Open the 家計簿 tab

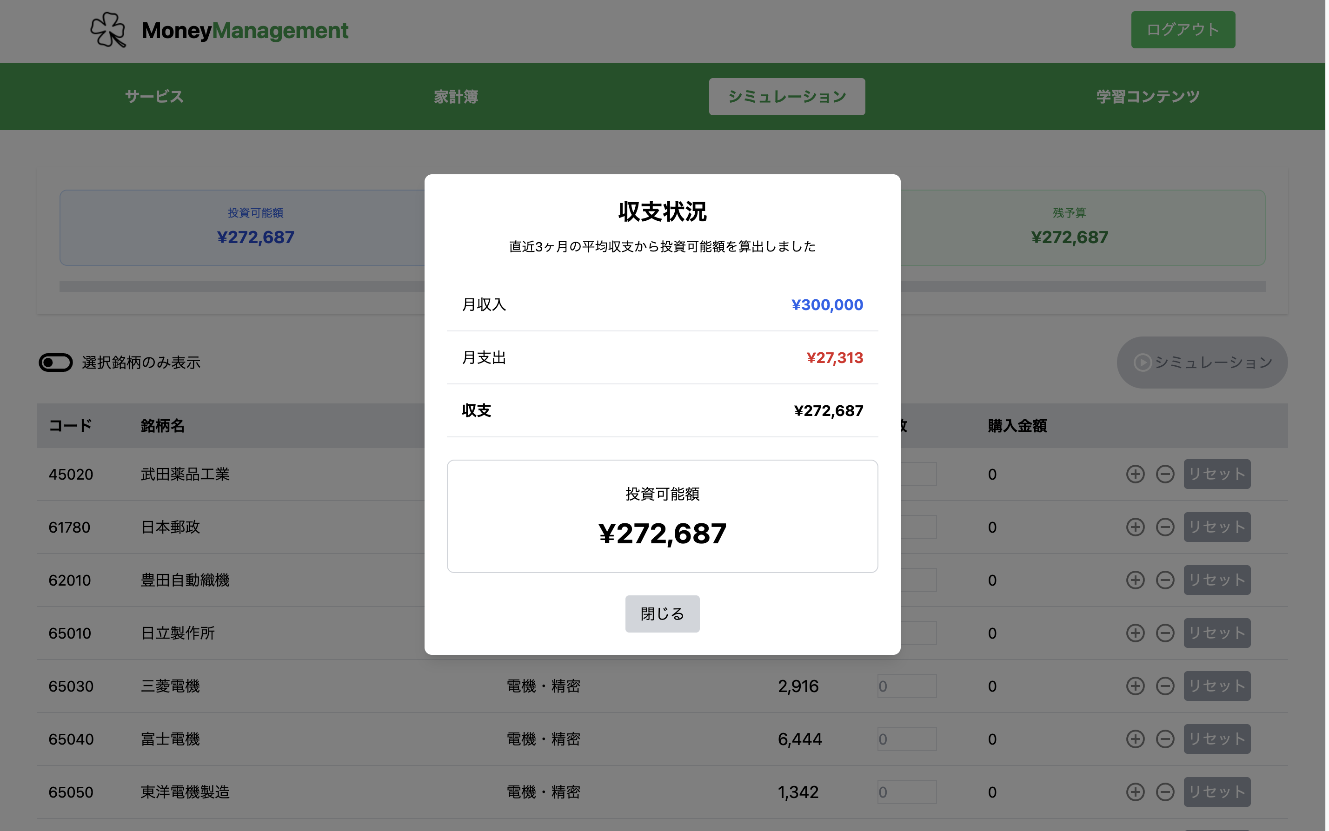456,97
